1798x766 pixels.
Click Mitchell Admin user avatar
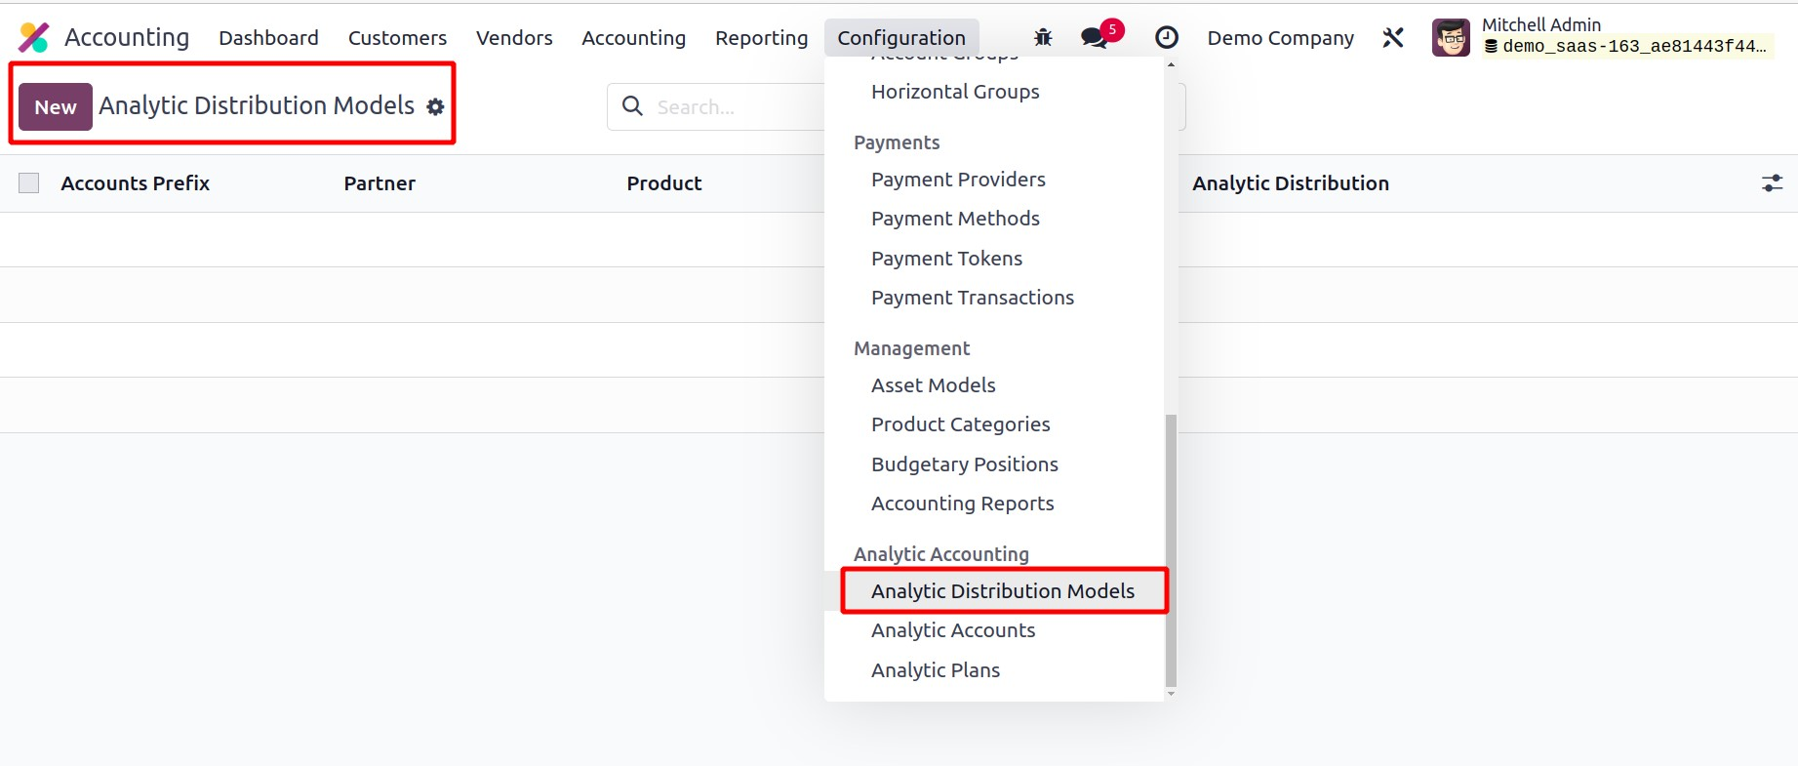coord(1451,38)
